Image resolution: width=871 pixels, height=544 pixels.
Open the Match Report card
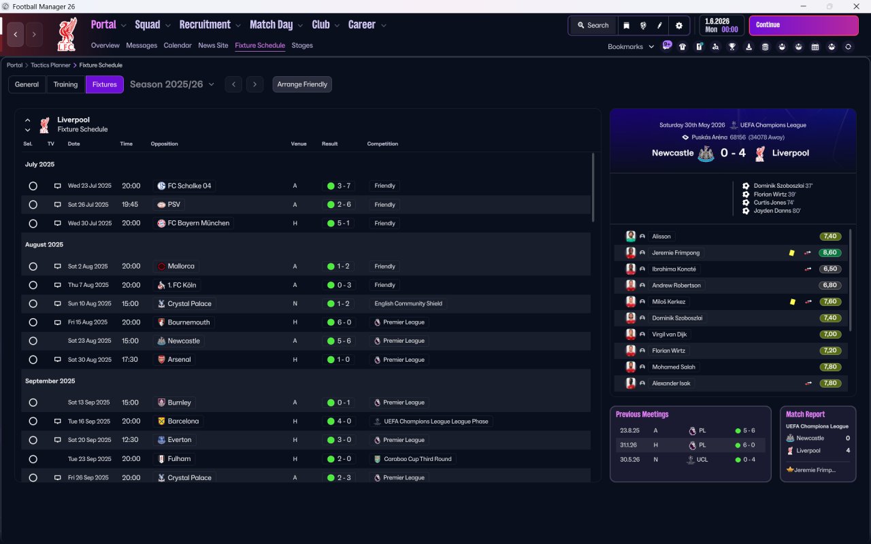[x=818, y=444]
